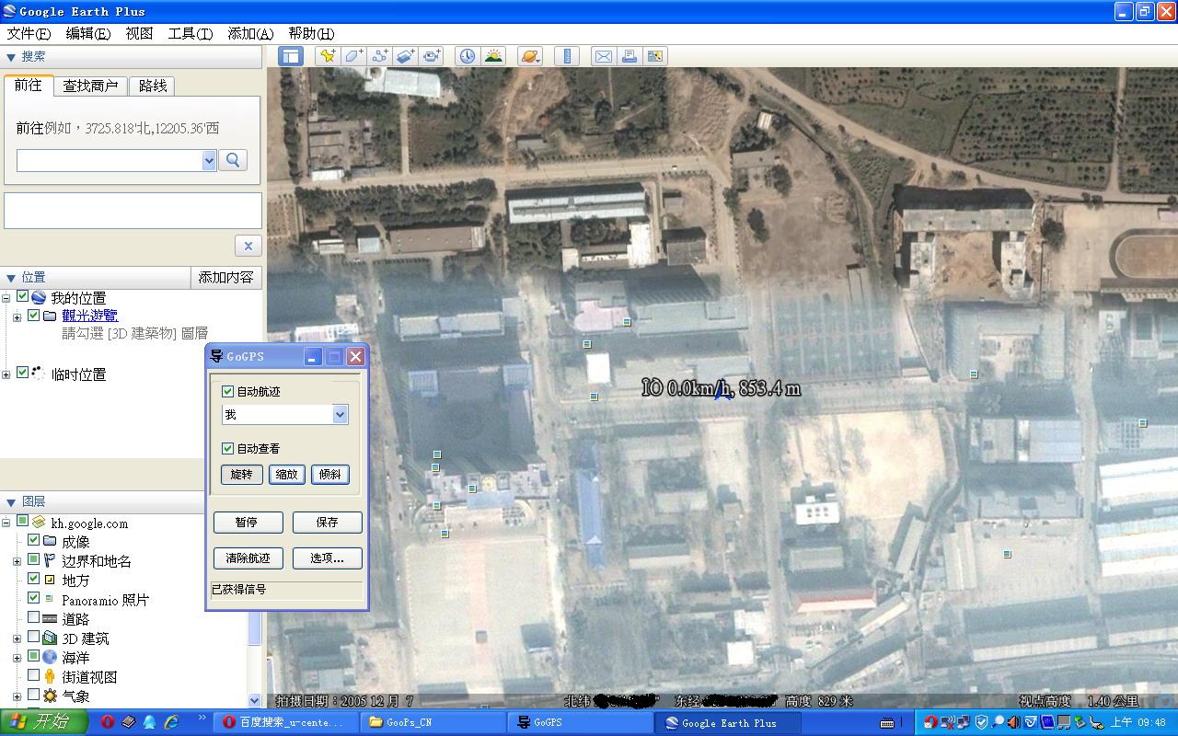Record a tour with camera icon
This screenshot has width=1178, height=736.
pos(432,56)
